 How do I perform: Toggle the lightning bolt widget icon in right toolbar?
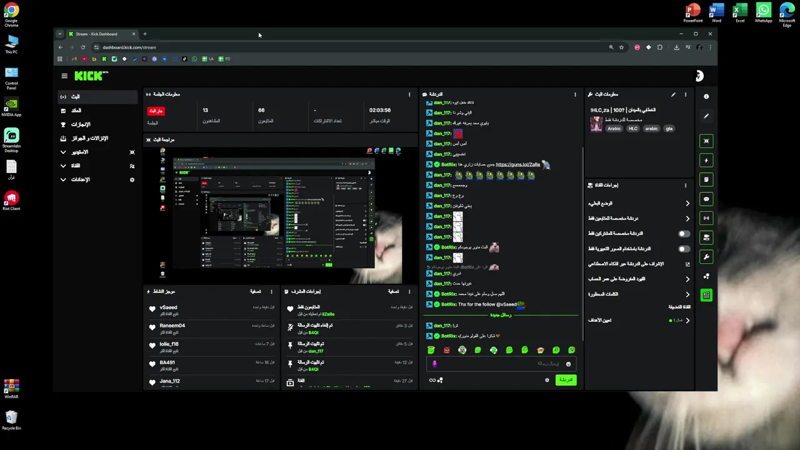[x=706, y=160]
